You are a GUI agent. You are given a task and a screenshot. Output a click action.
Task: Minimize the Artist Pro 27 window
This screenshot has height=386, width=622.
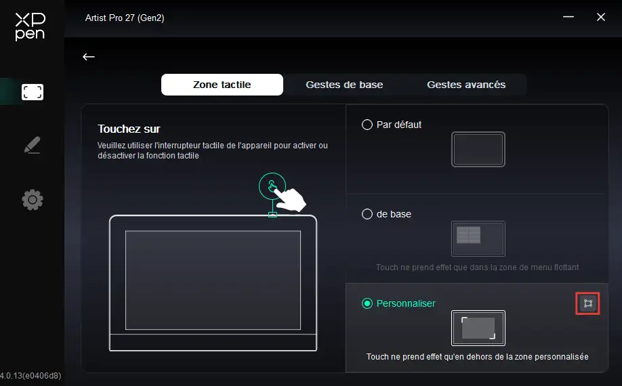tap(568, 18)
